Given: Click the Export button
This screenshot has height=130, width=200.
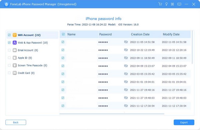Looking at the screenshot, I should pos(184,122).
